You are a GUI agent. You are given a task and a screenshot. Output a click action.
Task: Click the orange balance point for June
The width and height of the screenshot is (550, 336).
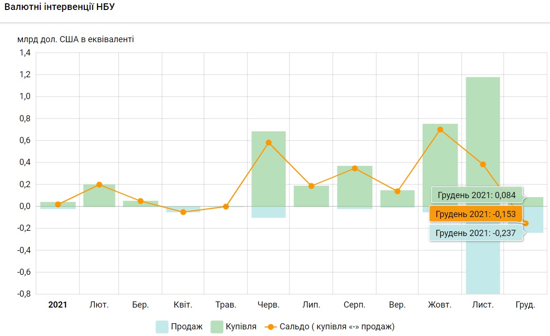coord(269,143)
